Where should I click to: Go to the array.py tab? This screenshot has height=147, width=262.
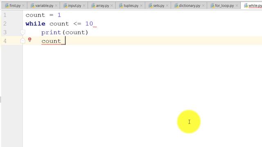pos(102,6)
